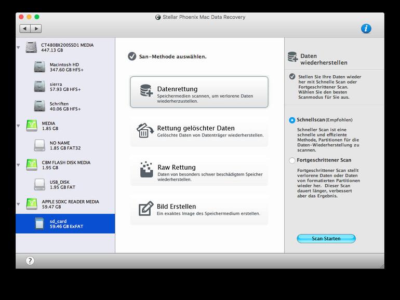Click the window resize grip corner
400x300 pixels.
(x=382, y=266)
